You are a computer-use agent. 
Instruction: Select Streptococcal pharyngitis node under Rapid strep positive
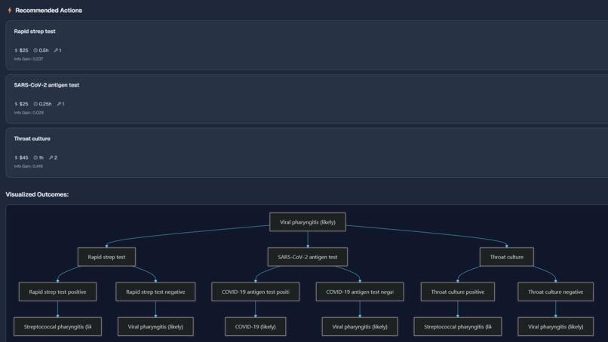[x=58, y=326]
